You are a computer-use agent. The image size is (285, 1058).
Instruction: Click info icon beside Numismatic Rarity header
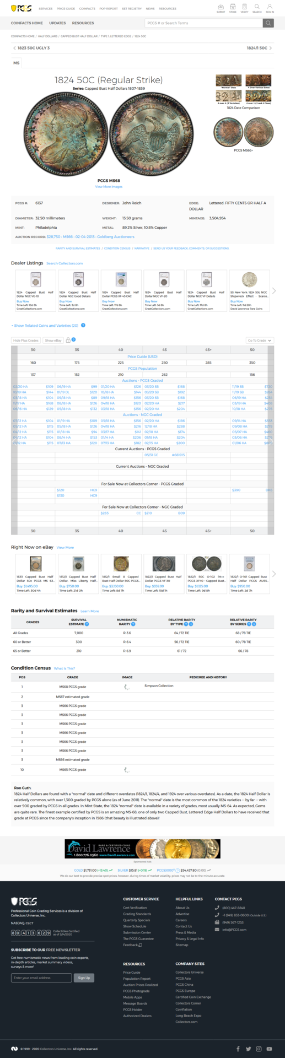coord(133,624)
